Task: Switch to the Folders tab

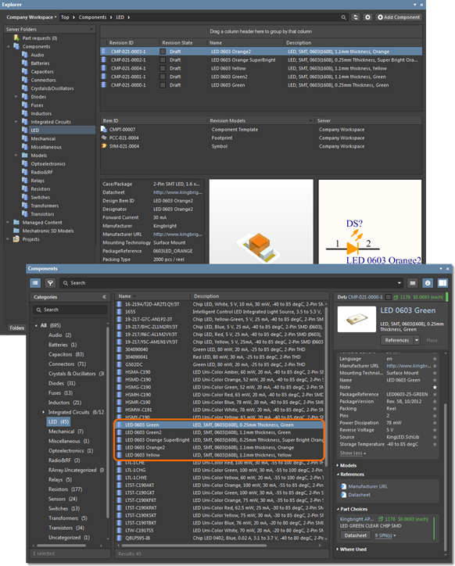Action: (x=17, y=328)
